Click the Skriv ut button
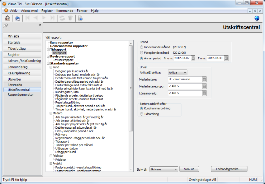 point(189,169)
